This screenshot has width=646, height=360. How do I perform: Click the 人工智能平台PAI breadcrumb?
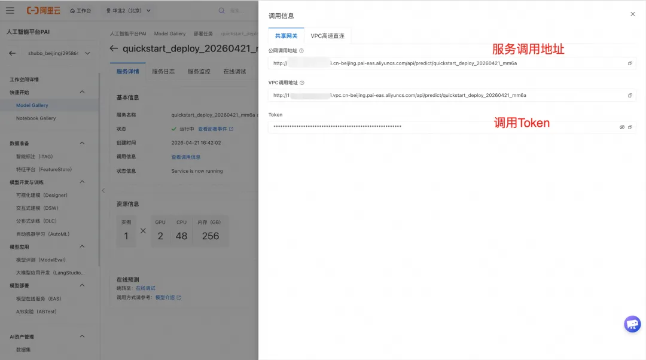128,33
